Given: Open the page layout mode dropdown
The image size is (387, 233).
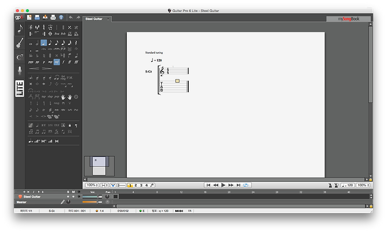Looking at the screenshot, I should [x=104, y=185].
